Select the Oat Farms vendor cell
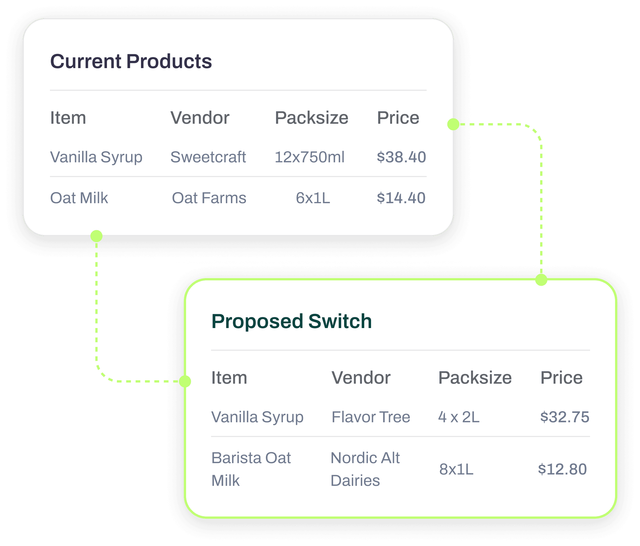The width and height of the screenshot is (640, 546). [x=209, y=198]
